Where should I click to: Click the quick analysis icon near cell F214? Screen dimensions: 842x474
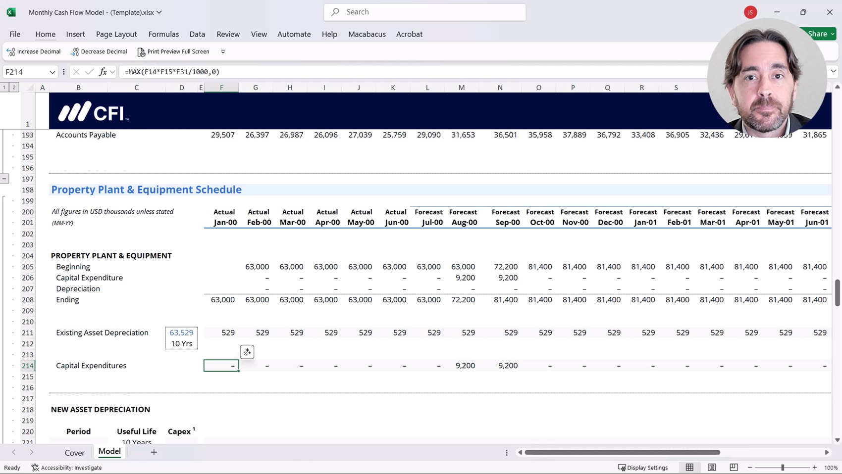point(247,352)
